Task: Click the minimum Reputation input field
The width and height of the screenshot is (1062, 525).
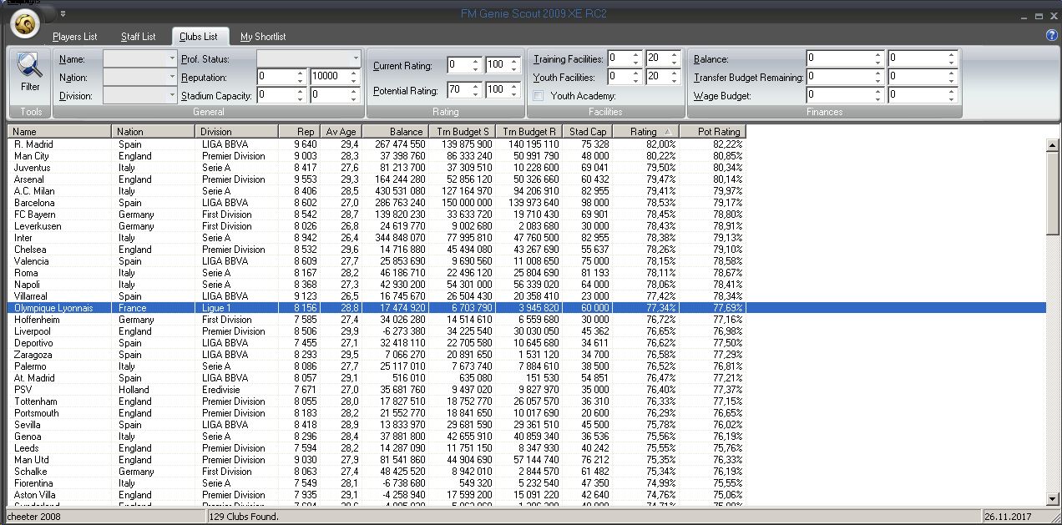Action: [x=275, y=78]
